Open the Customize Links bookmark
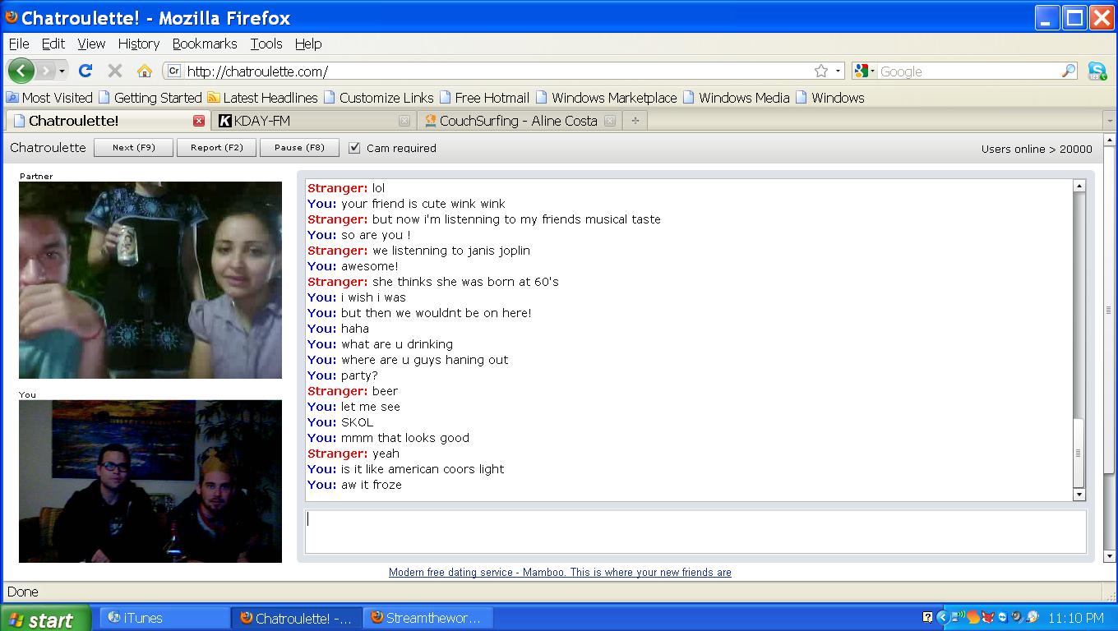 tap(378, 97)
